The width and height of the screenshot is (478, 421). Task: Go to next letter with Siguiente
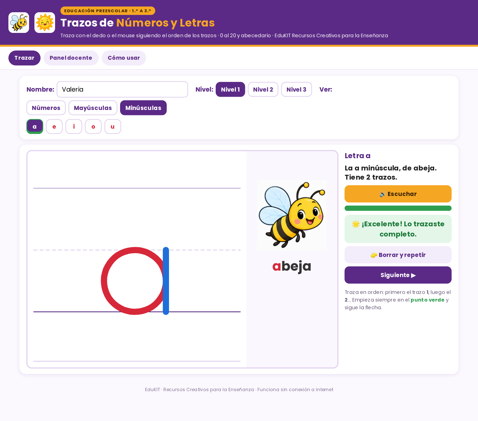[x=398, y=275]
